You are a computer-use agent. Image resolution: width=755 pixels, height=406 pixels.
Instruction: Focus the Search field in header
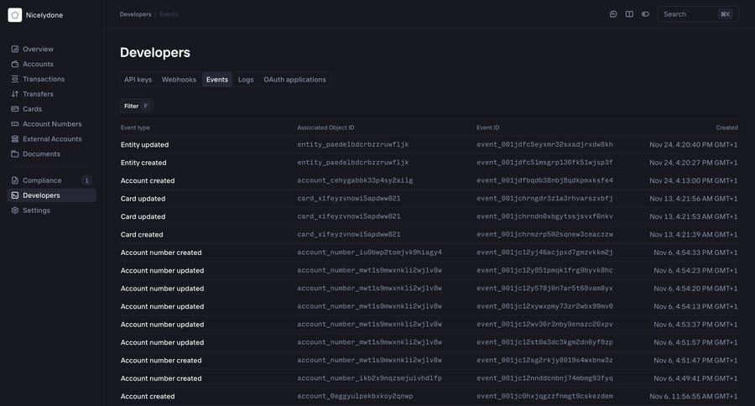(x=698, y=14)
